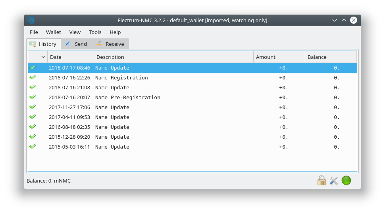This screenshot has height=213, width=385.
Task: Click checkmark icon of 2015-12-28 09:20 row
Action: 33,137
